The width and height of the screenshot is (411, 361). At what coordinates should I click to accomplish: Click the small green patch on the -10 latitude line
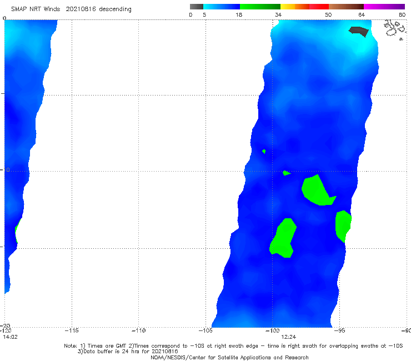pos(286,173)
